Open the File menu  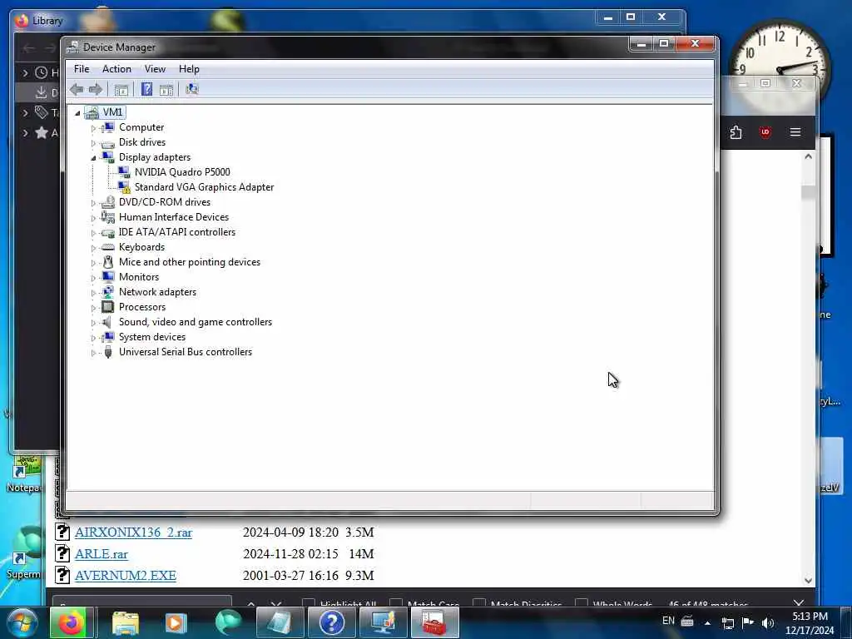(82, 69)
